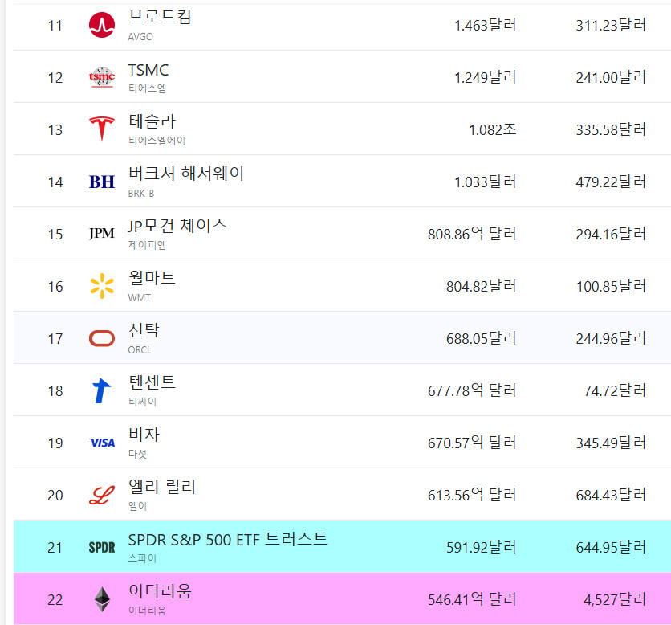Click the Oracle red oval logo
This screenshot has width=671, height=625.
pyautogui.click(x=102, y=338)
